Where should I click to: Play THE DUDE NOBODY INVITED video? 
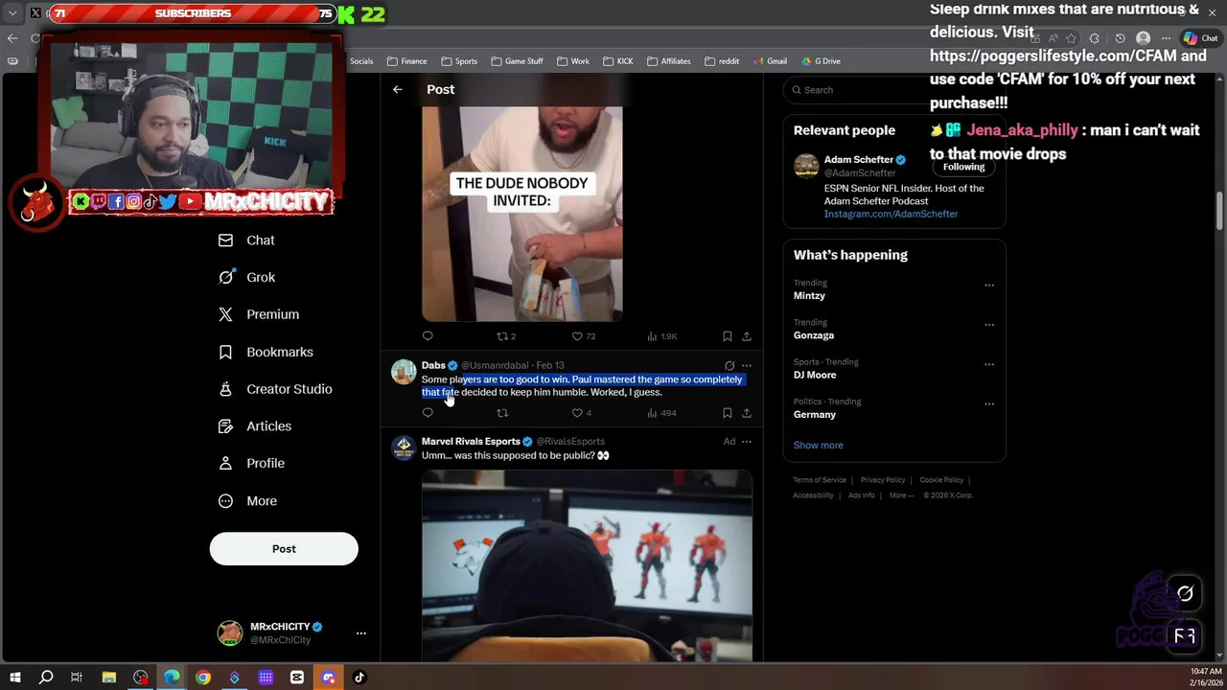click(x=522, y=214)
